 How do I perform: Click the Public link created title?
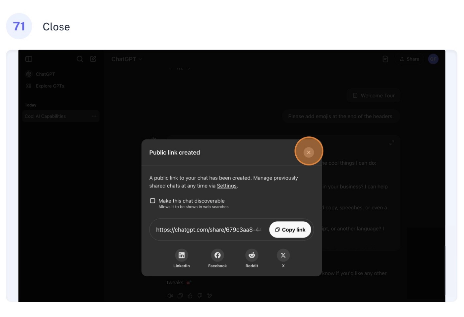point(175,153)
